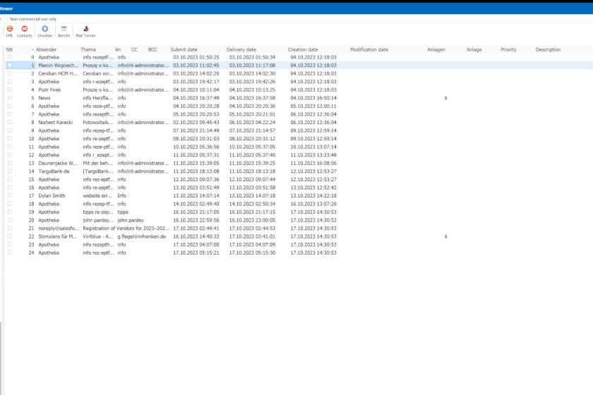Click subject '[TargoBank...'
Viewport: 593px width, 395px height.
pos(98,171)
